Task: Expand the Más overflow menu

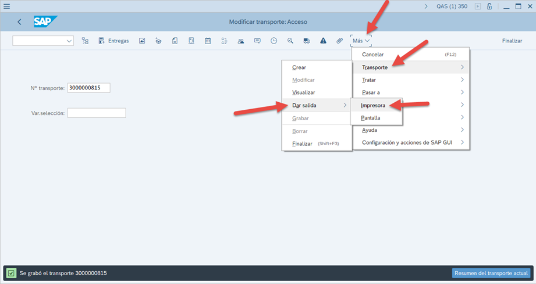Action: point(361,41)
